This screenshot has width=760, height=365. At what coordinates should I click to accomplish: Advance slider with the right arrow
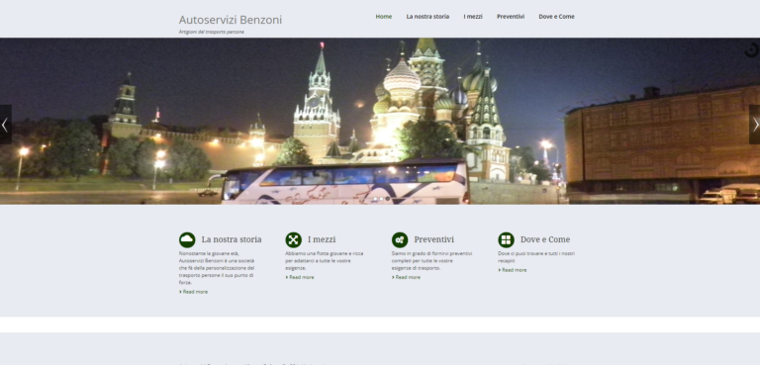[x=754, y=125]
